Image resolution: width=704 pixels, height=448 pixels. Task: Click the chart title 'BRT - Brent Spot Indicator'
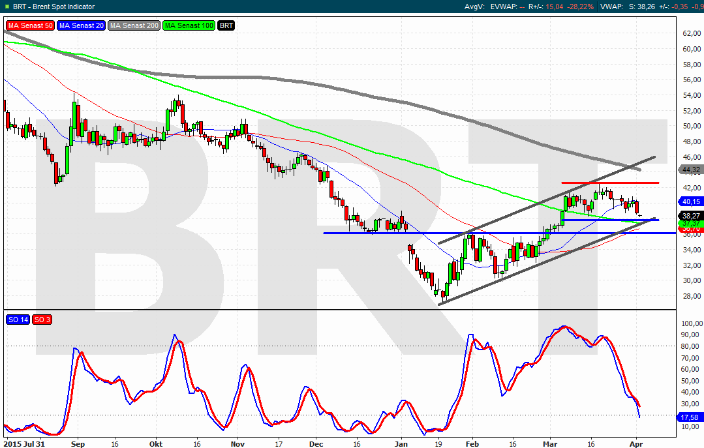(x=54, y=7)
